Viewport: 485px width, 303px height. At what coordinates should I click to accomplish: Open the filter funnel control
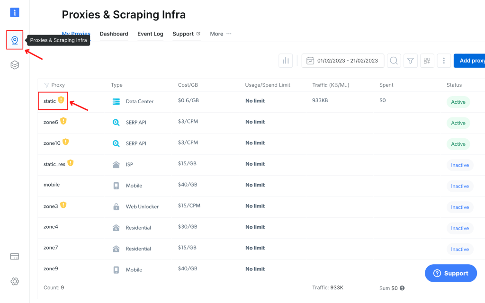click(x=410, y=61)
